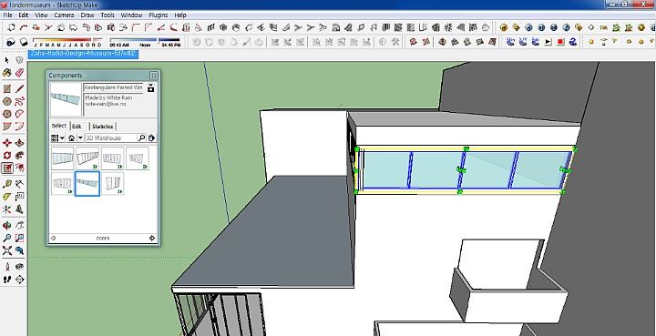Select the Line pencil tool
This screenshot has width=656, height=336.
[19, 88]
